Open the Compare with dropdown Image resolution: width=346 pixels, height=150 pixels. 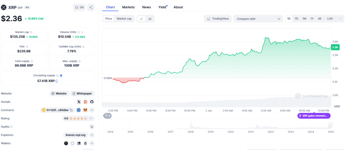(258, 19)
